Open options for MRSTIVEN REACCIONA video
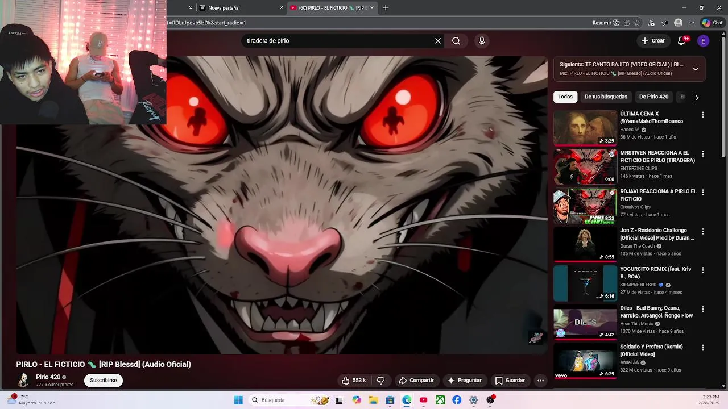This screenshot has width=728, height=409. 703,154
